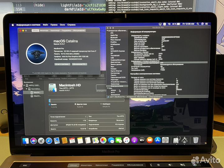
Task: Open Mail stamp icon in Dock
Action: [x=57, y=141]
